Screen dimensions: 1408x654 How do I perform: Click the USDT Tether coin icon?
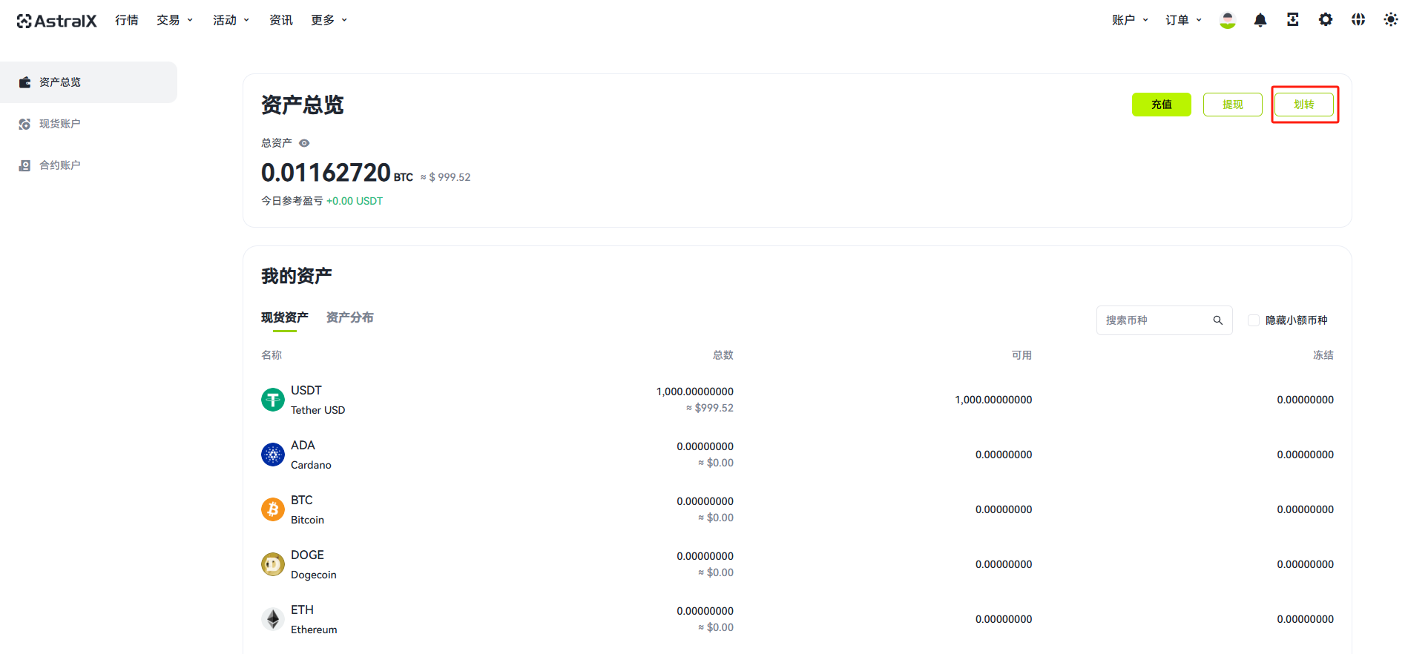pos(273,400)
